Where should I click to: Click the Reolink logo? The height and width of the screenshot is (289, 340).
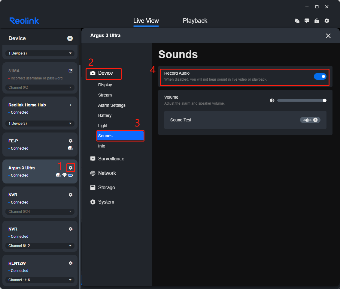tap(24, 21)
